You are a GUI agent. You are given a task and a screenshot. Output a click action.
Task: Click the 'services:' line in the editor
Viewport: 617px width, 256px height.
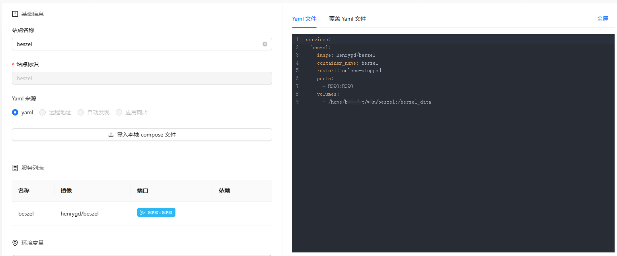318,40
